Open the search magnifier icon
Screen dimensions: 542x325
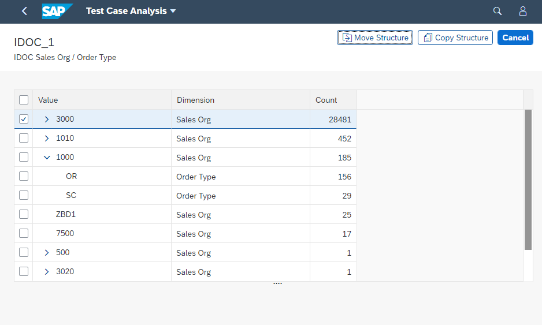(x=497, y=11)
